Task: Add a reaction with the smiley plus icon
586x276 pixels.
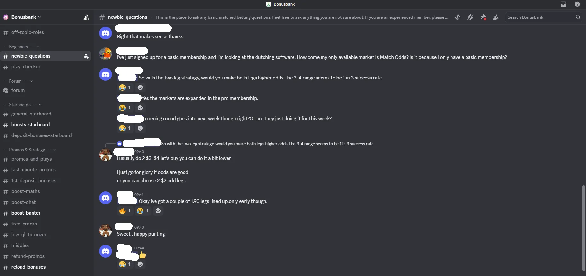Action: click(x=158, y=210)
